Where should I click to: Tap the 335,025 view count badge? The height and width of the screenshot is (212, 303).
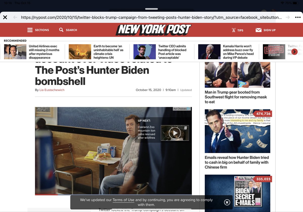pos(263,179)
